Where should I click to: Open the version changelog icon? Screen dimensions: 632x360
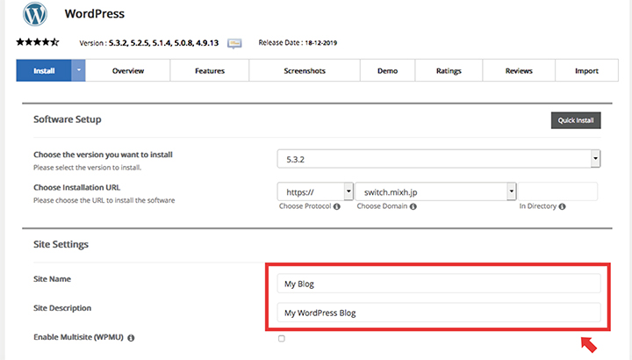(234, 43)
